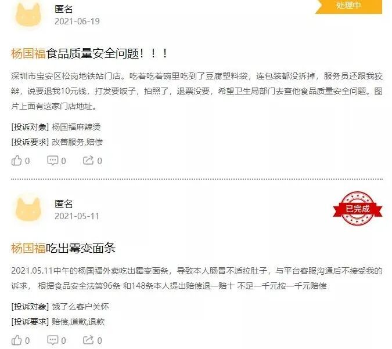Click the second anonymous user's cat avatar
The width and height of the screenshot is (392, 349).
pos(28,209)
